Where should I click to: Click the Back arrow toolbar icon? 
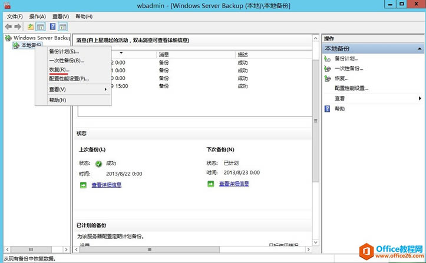coord(8,26)
